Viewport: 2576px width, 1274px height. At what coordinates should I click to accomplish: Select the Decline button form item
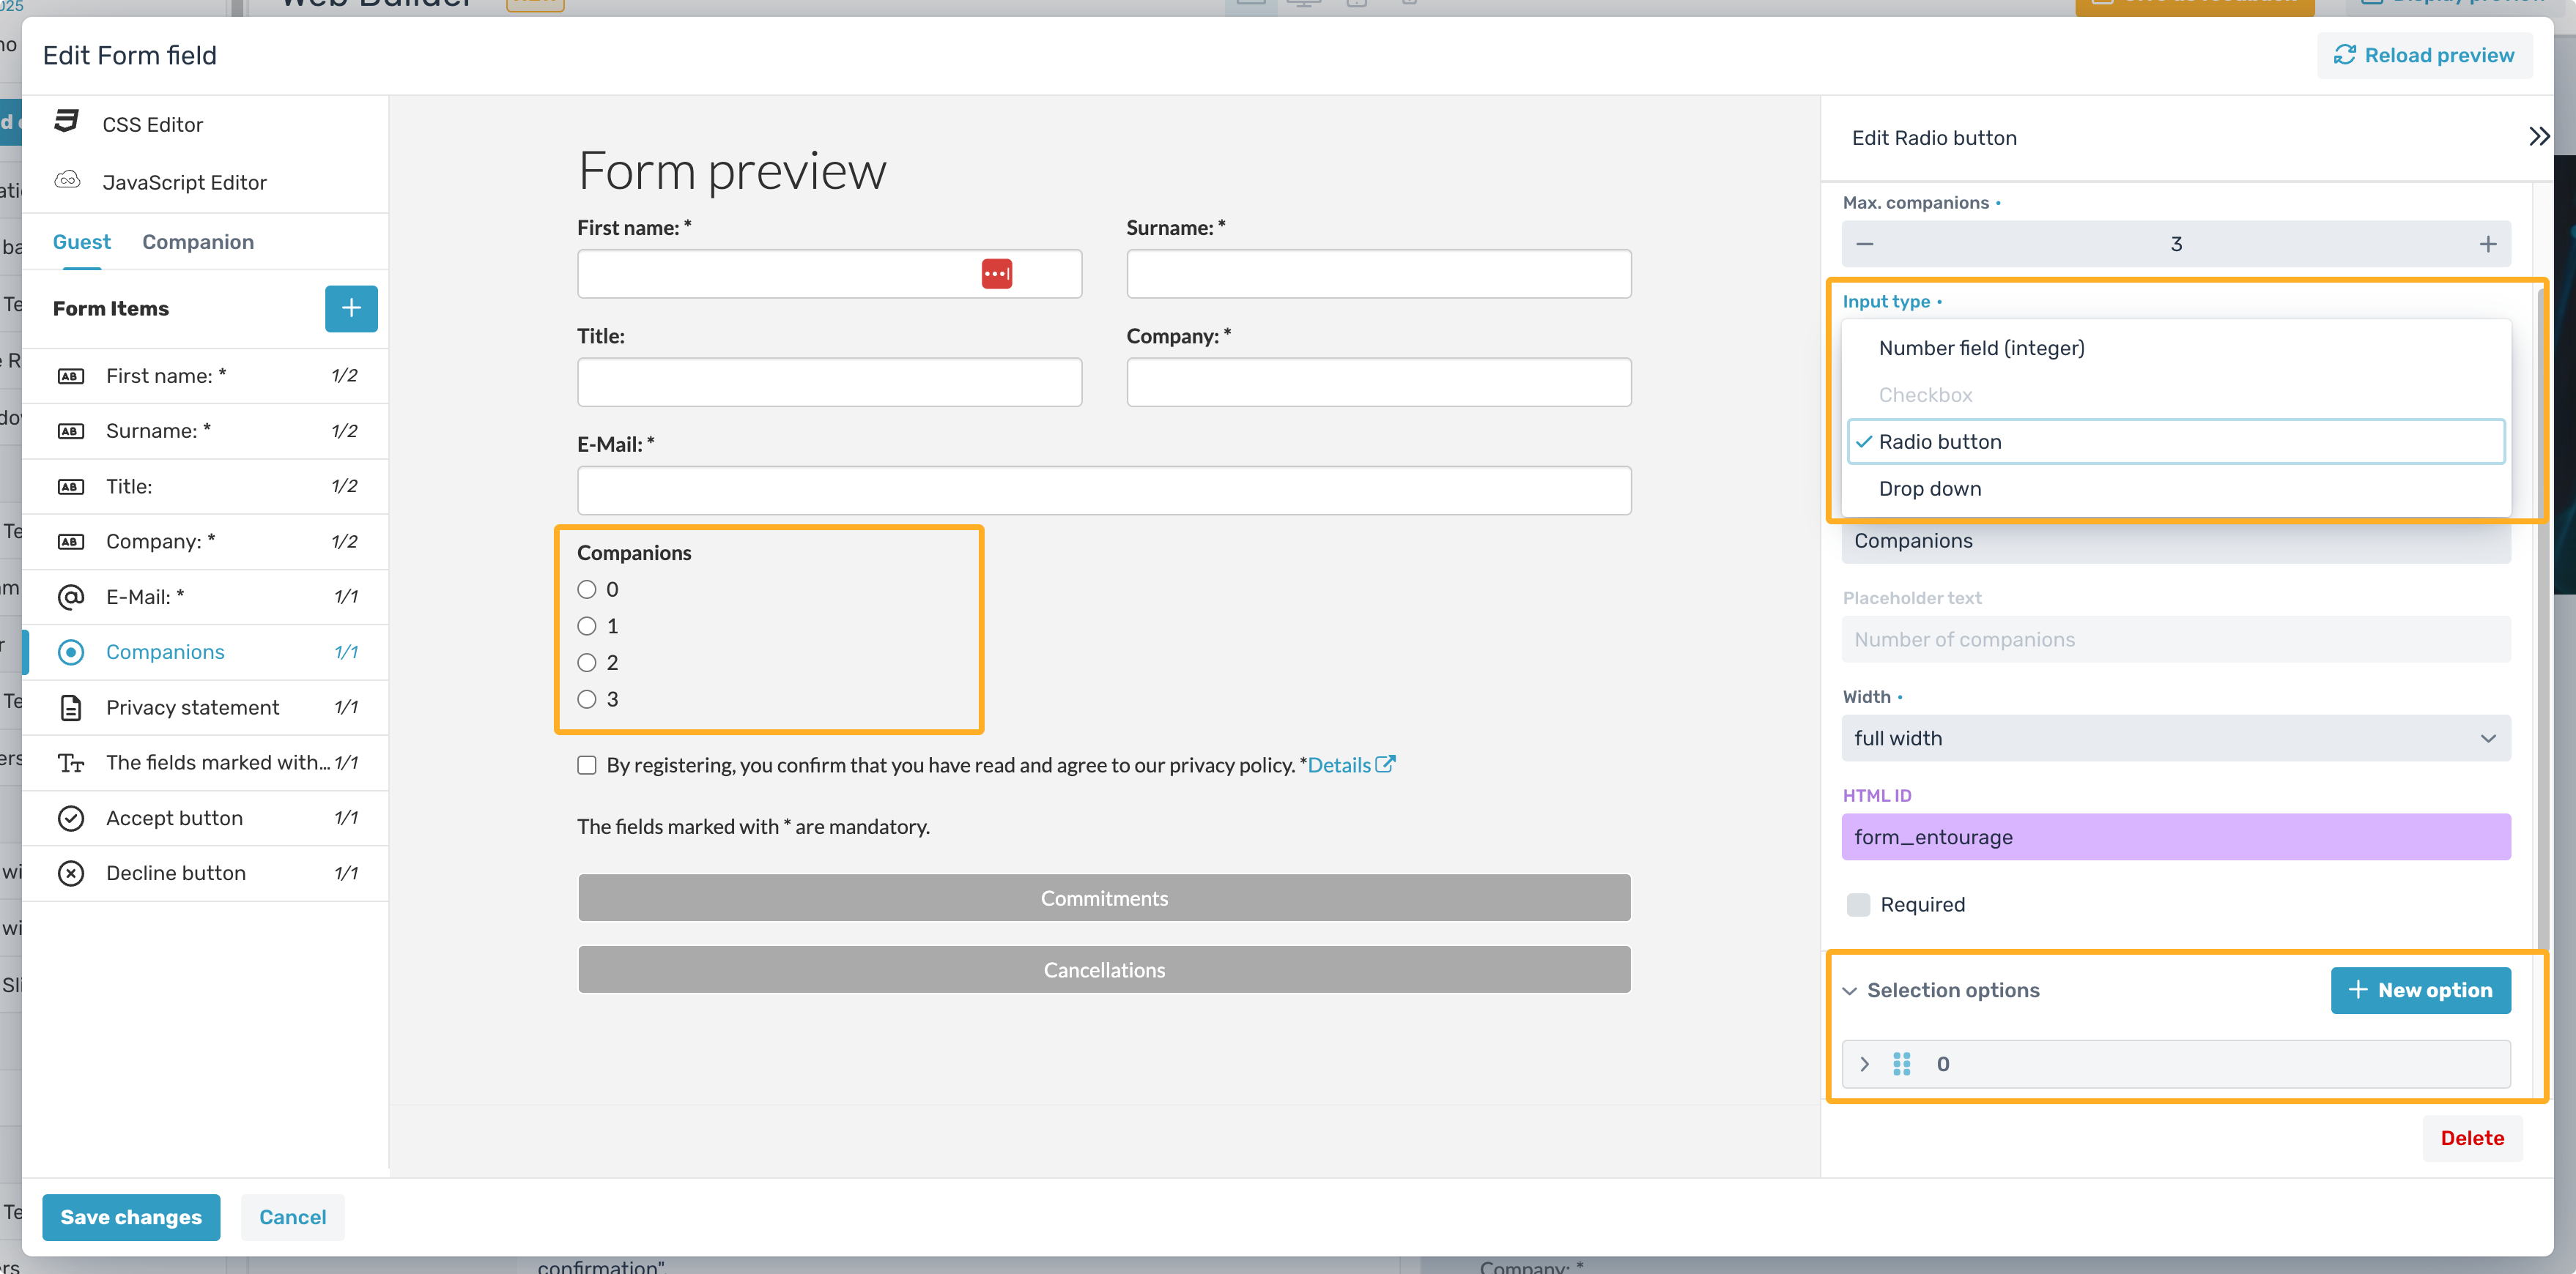coord(205,872)
